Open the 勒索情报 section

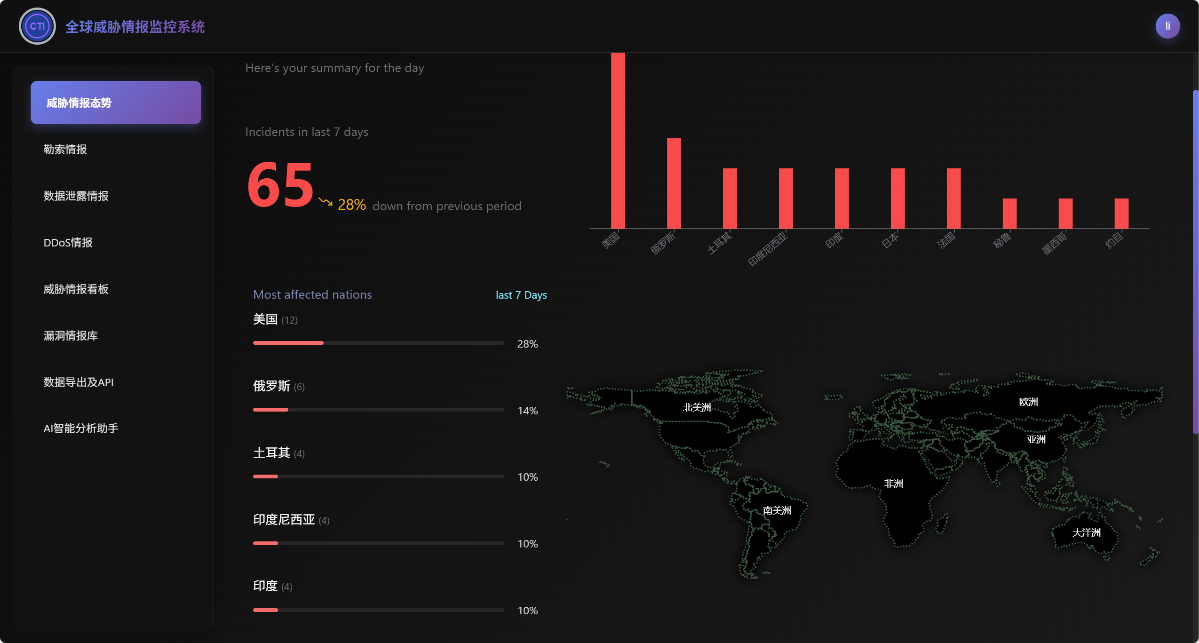[x=65, y=149]
